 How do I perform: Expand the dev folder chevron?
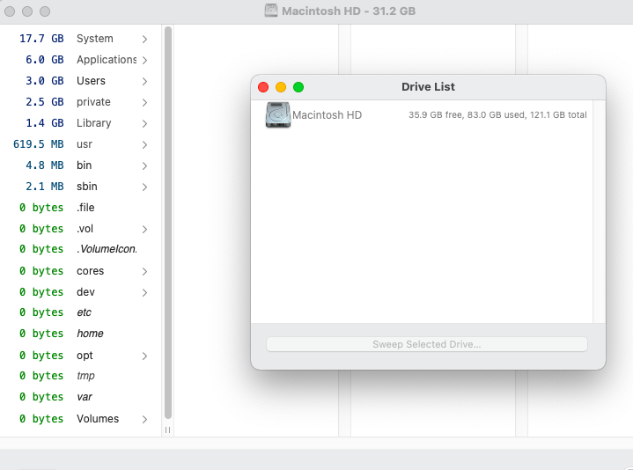144,292
